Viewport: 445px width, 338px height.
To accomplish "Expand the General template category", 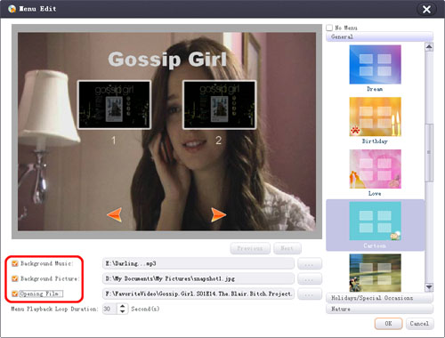I will 379,36.
